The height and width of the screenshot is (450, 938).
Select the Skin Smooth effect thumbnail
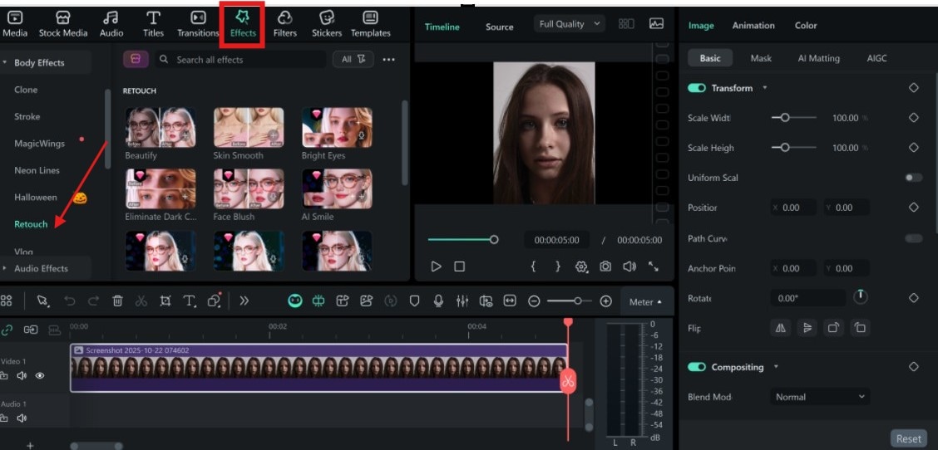tap(249, 127)
